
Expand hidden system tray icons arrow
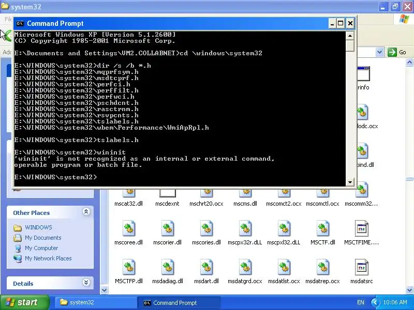375,302
